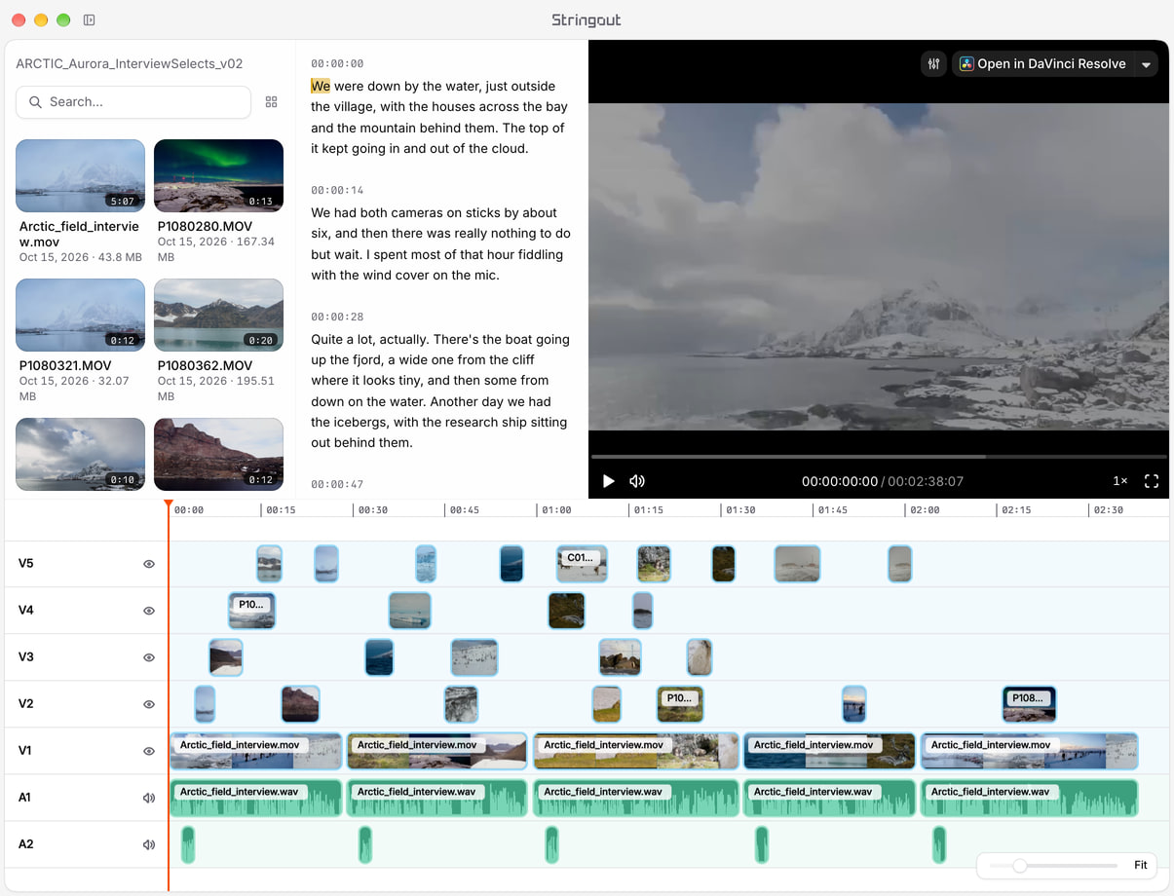Mute audio track A1

point(149,798)
